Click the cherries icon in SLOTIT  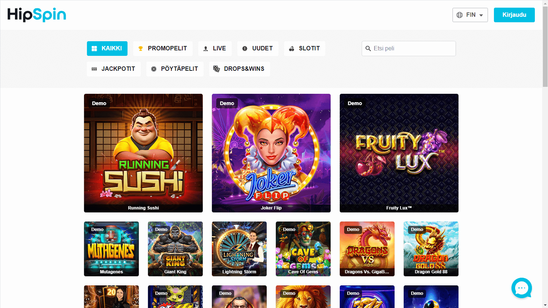click(292, 49)
